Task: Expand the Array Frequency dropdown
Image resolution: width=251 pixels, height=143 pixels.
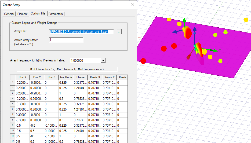Action: tap(103, 61)
